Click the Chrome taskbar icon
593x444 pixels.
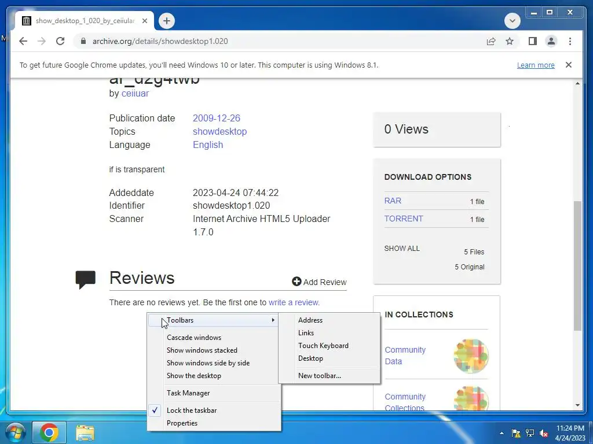49,432
